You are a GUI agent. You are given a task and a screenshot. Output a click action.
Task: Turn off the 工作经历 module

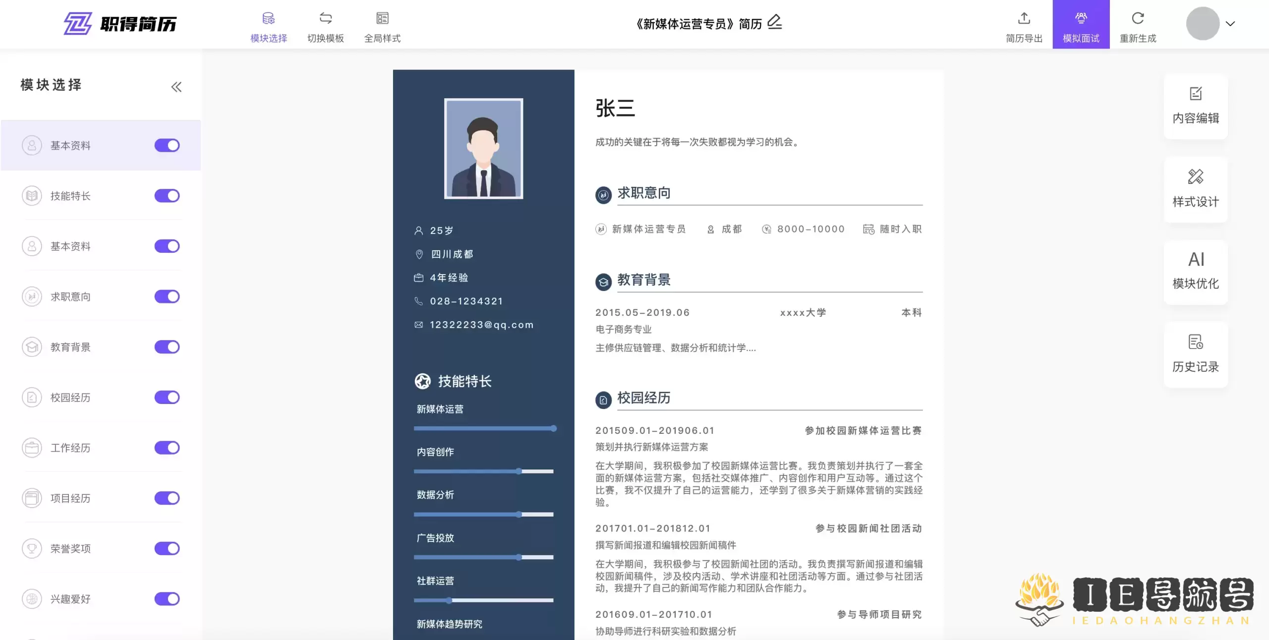167,448
